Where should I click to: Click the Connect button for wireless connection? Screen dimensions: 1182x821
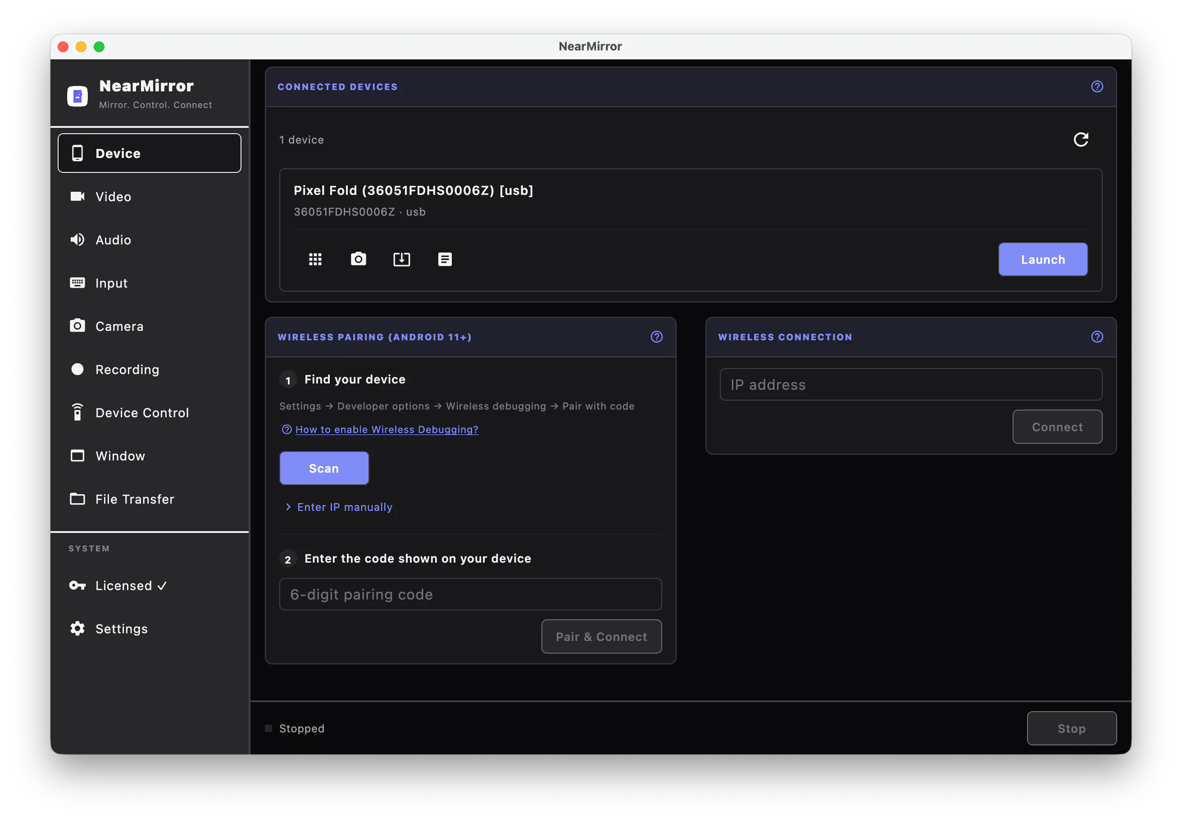coord(1057,427)
